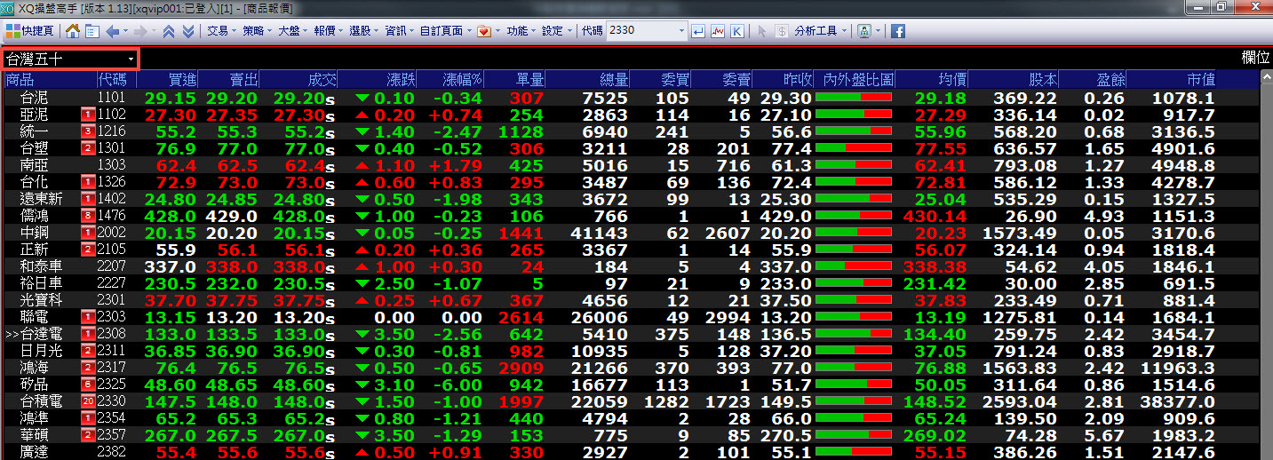Click the double up chevron icon

click(169, 30)
